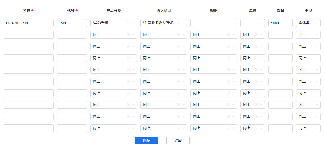
Task: Click the 数量 field showing 1000
Action: click(x=281, y=23)
